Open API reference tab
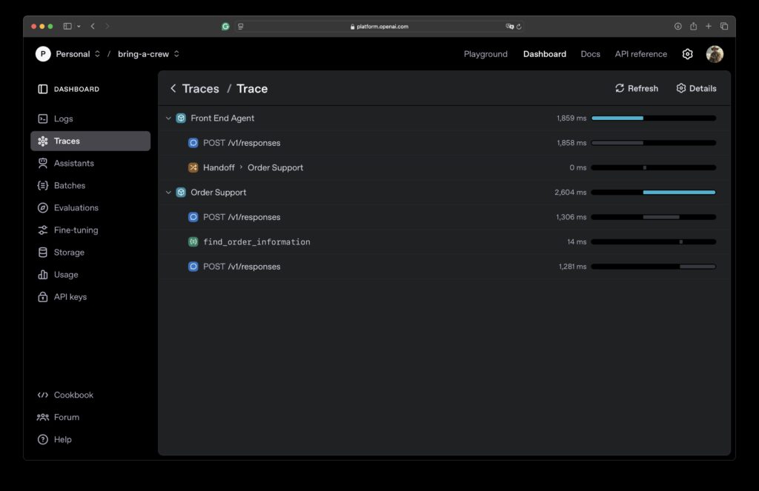Image resolution: width=759 pixels, height=491 pixels. (640, 54)
